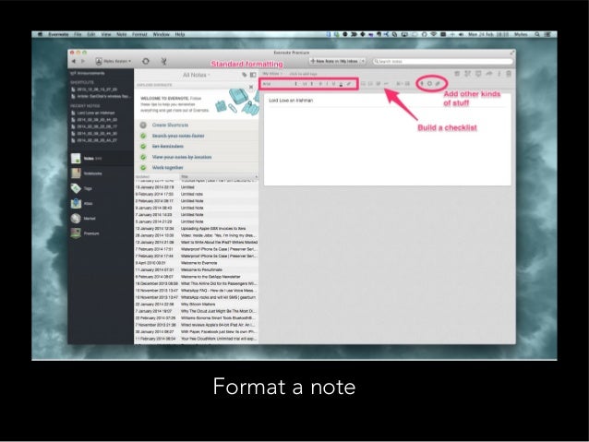
Task: Insert a horizontal rule from editor toolbar
Action: [x=386, y=84]
